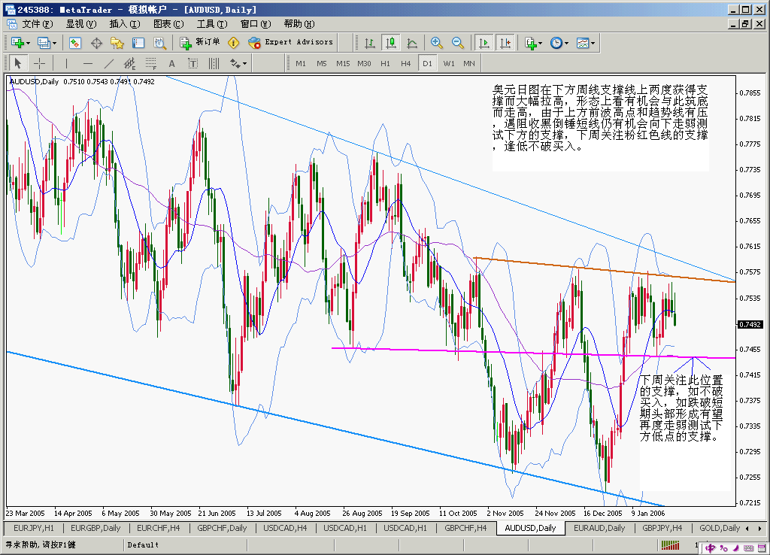Image resolution: width=770 pixels, height=555 pixels.
Task: Click the arrows symbol tool icon
Action: [235, 63]
